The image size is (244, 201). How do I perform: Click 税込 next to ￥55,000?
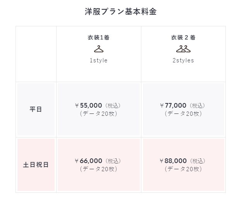pos(113,106)
